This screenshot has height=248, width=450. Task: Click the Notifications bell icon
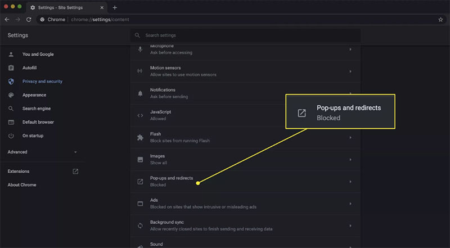point(140,93)
